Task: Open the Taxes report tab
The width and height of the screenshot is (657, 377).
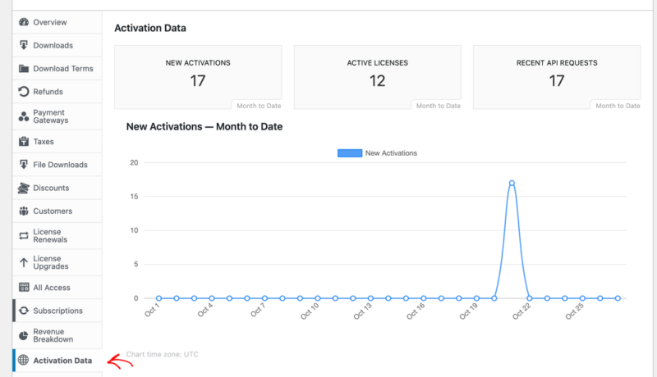Action: [57, 141]
